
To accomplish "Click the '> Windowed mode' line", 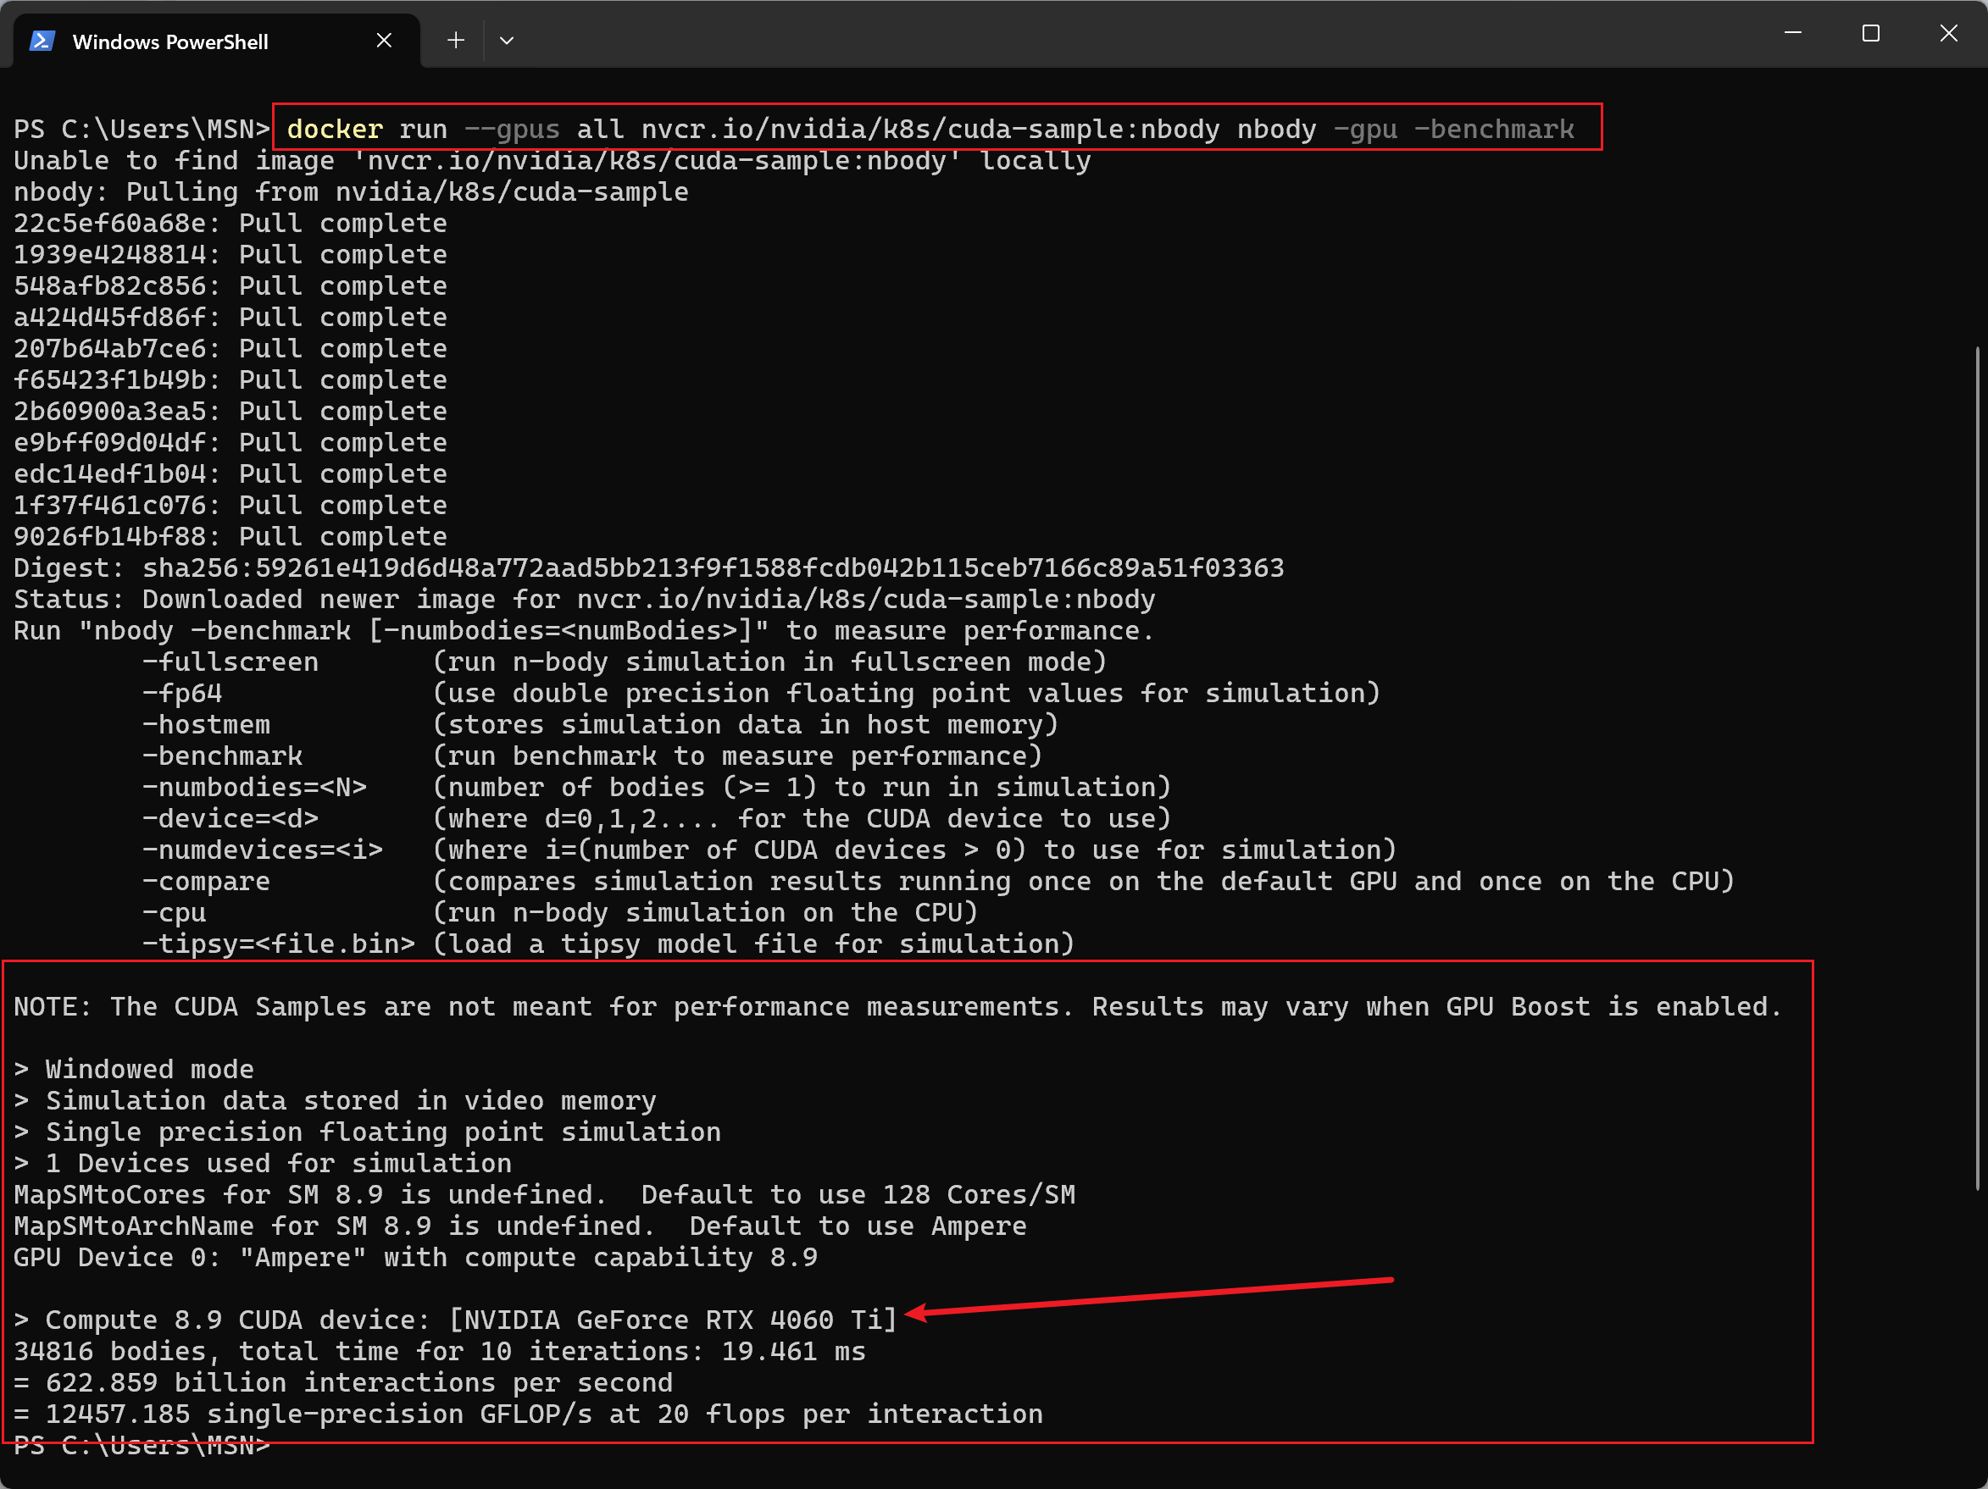I will click(x=134, y=1070).
